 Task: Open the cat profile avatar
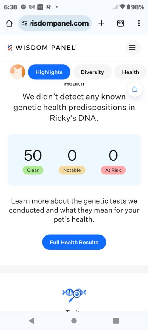[x=18, y=72]
